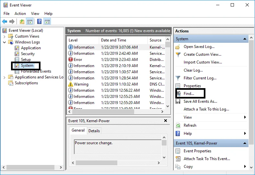Viewport: 255px width, 175px height.
Task: Select the 1/23/2019 1:28:54 AM event row
Action: point(116,78)
